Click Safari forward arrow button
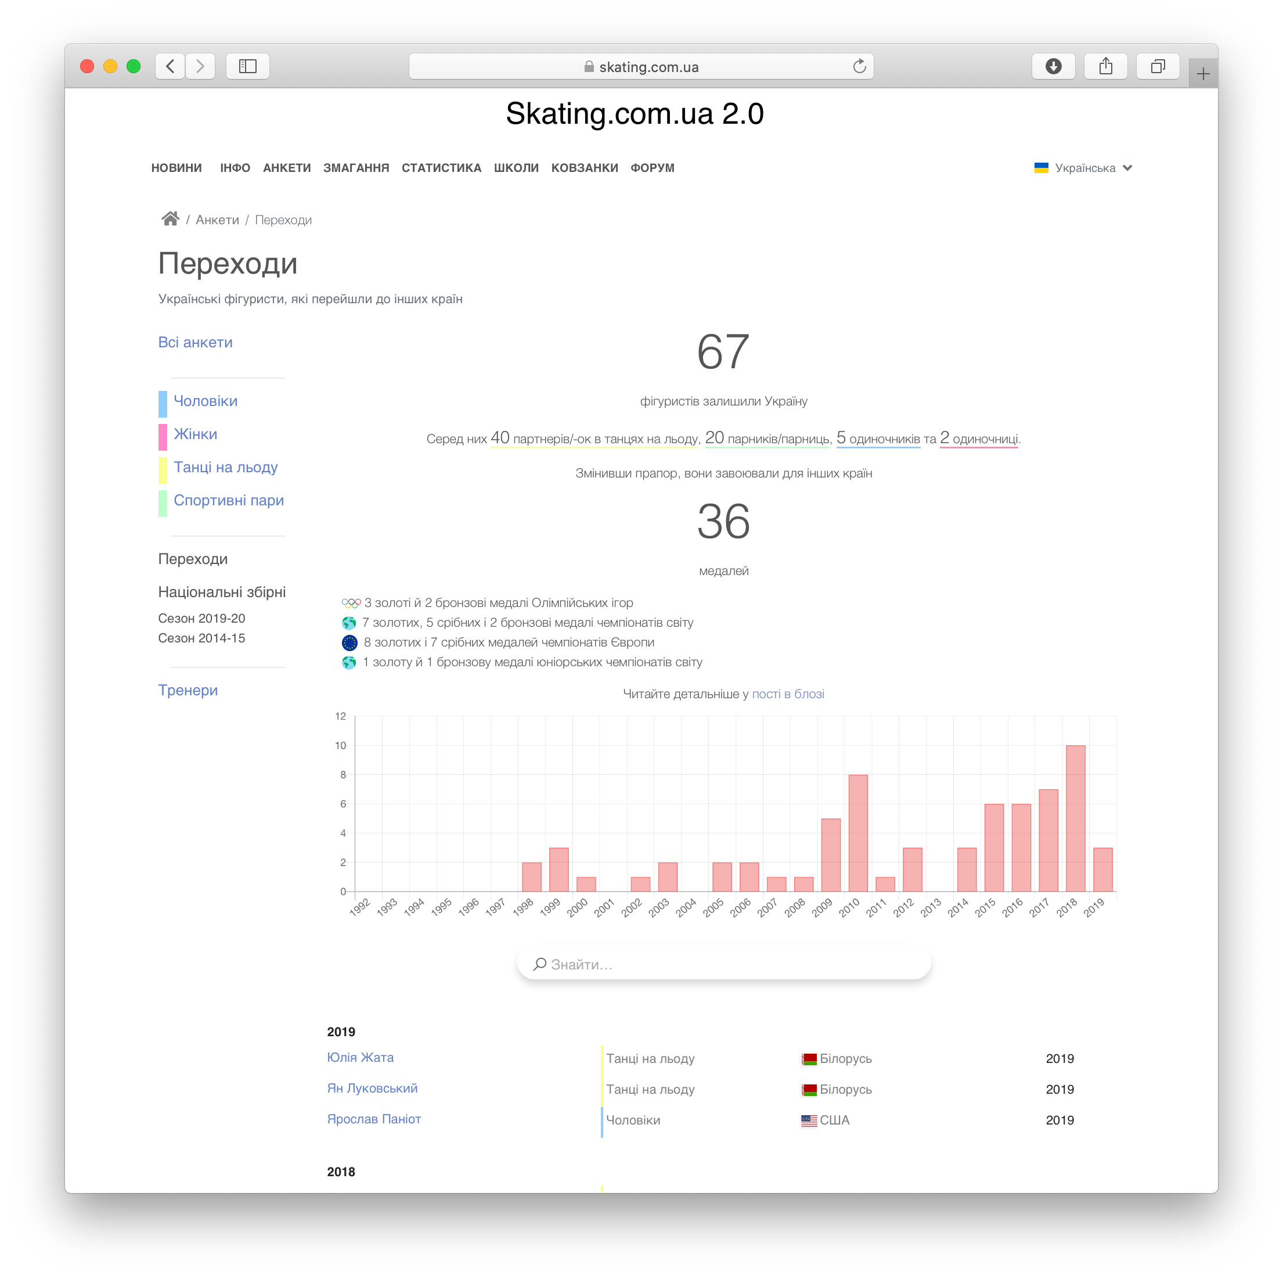The image size is (1283, 1279). [x=200, y=66]
